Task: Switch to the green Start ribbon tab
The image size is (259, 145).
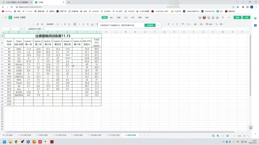Action: [105, 17]
